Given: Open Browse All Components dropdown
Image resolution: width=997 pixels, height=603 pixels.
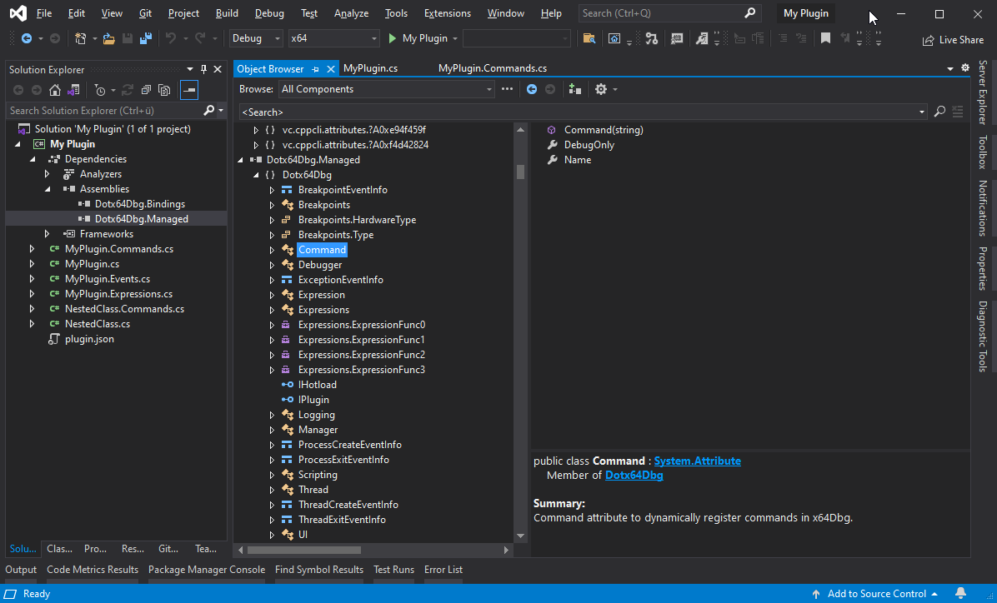Looking at the screenshot, I should click(x=489, y=90).
